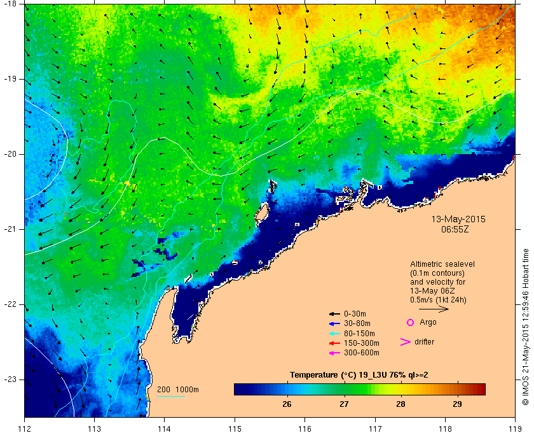Click the longitude axis label 116
The image size is (534, 433).
(x=305, y=428)
